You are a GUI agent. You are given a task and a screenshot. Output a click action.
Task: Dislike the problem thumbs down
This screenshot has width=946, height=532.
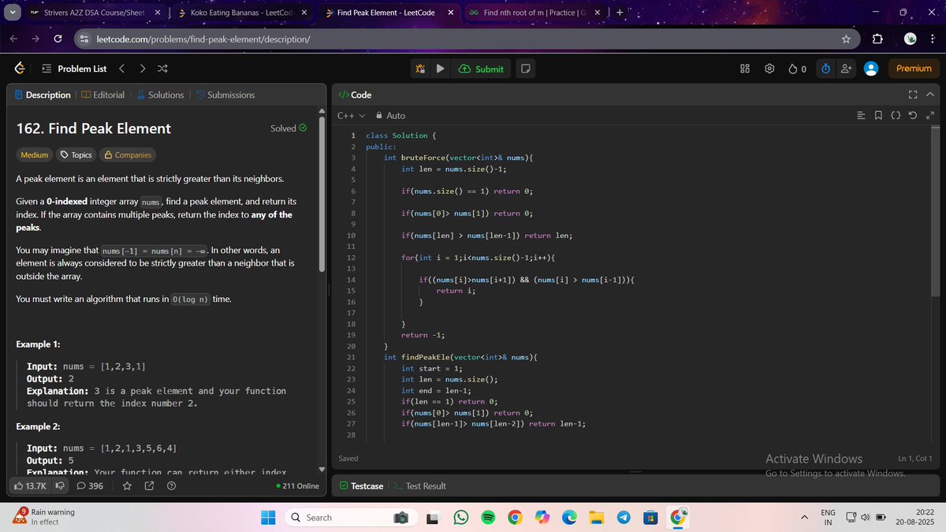(58, 486)
